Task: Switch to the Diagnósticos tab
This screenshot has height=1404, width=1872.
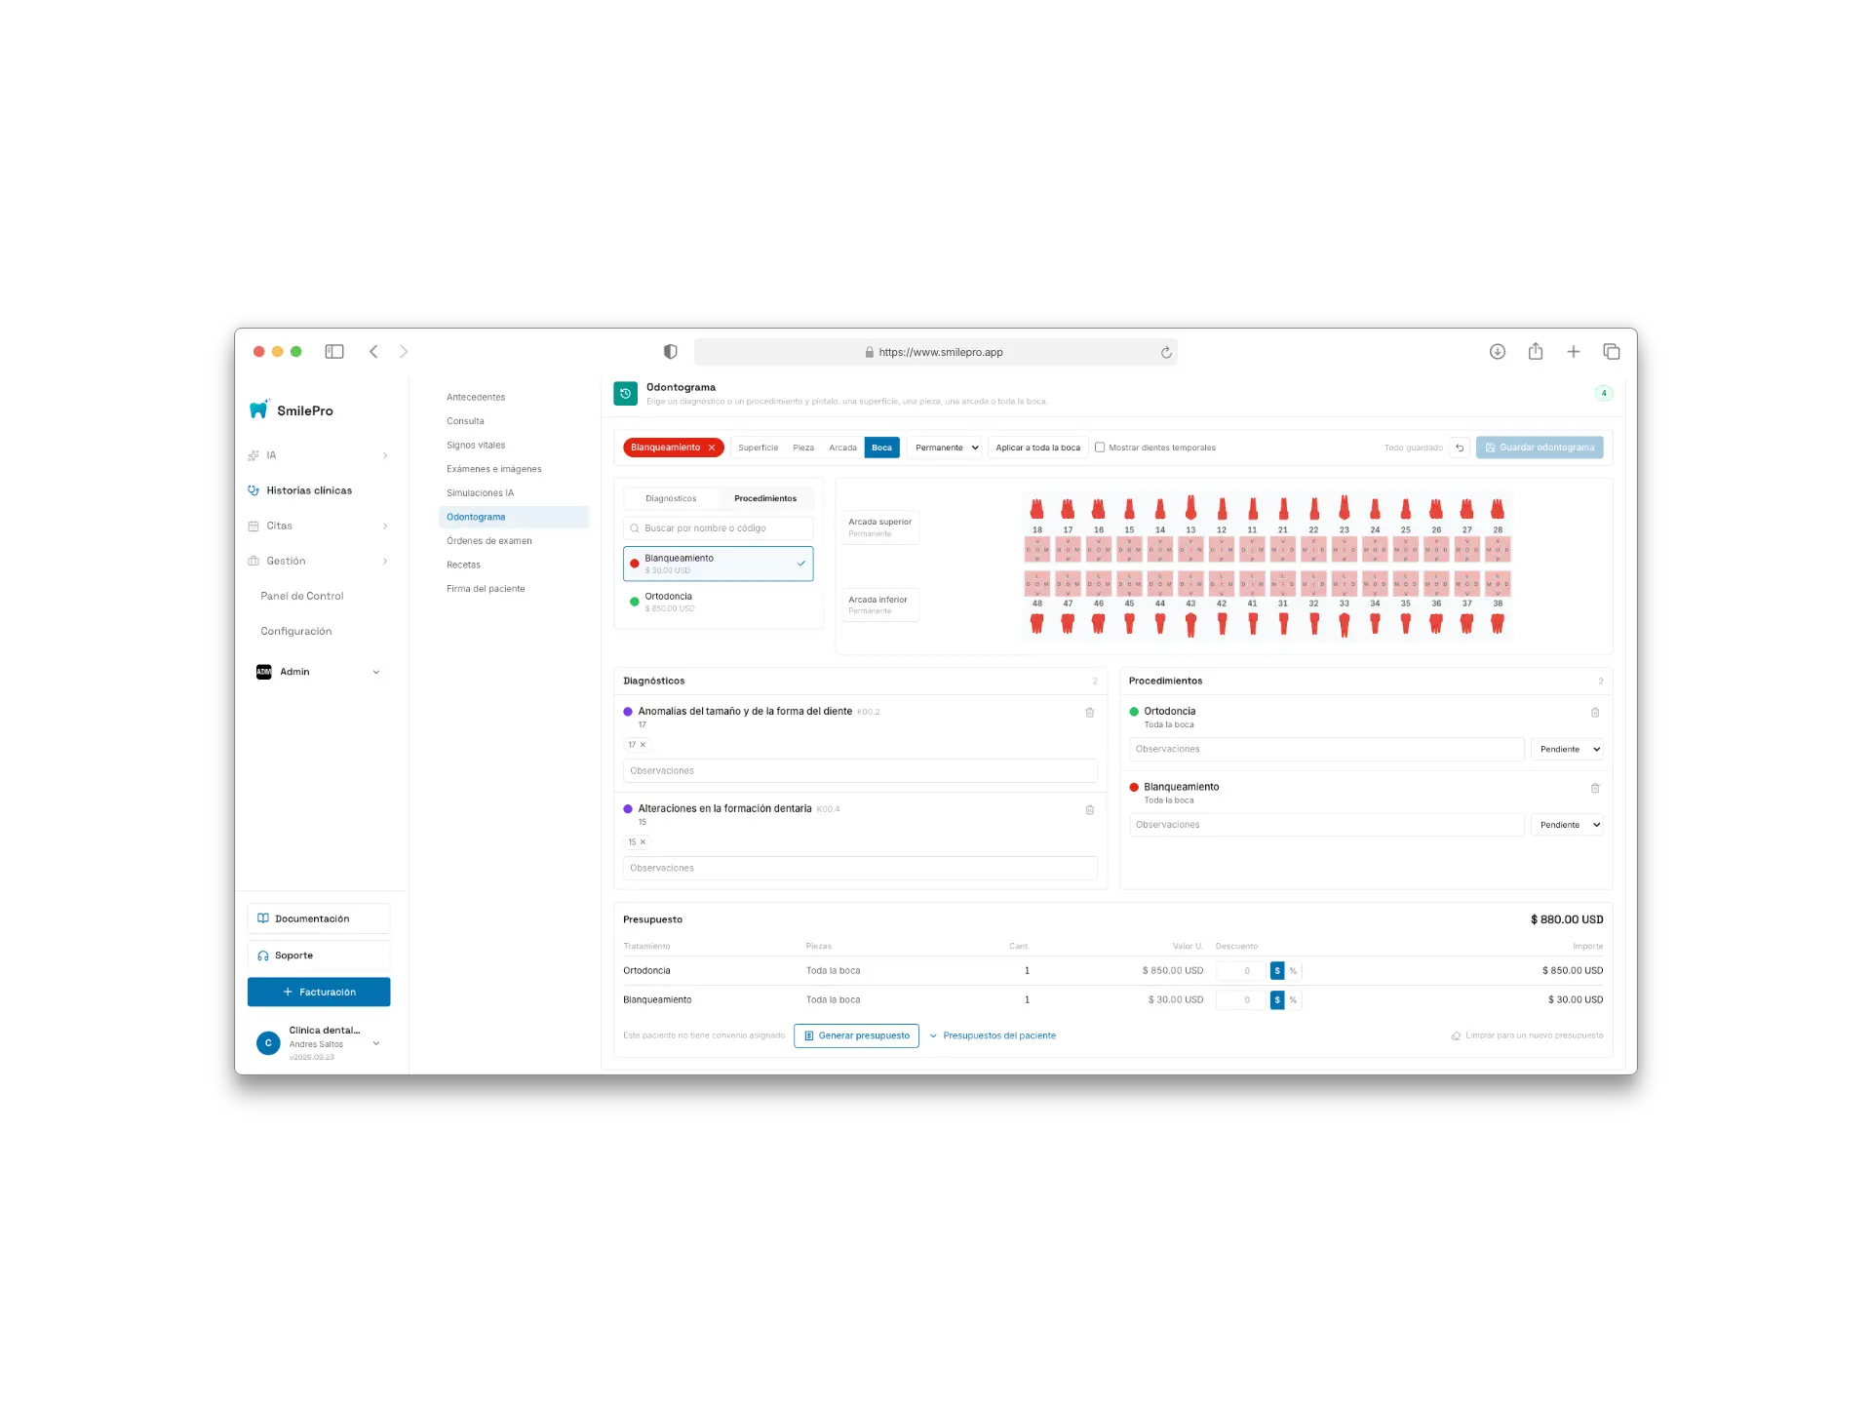Action: tap(671, 498)
